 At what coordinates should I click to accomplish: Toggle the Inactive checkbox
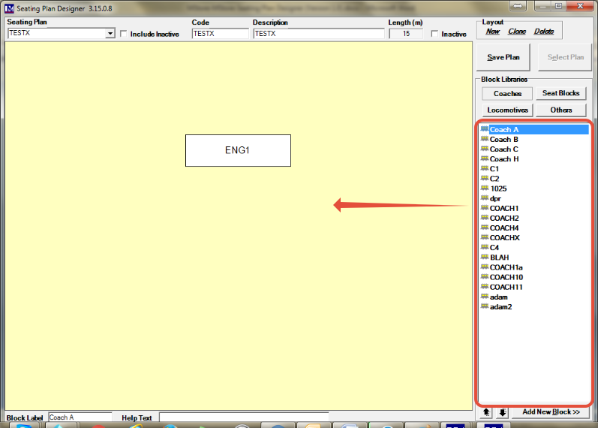(434, 34)
